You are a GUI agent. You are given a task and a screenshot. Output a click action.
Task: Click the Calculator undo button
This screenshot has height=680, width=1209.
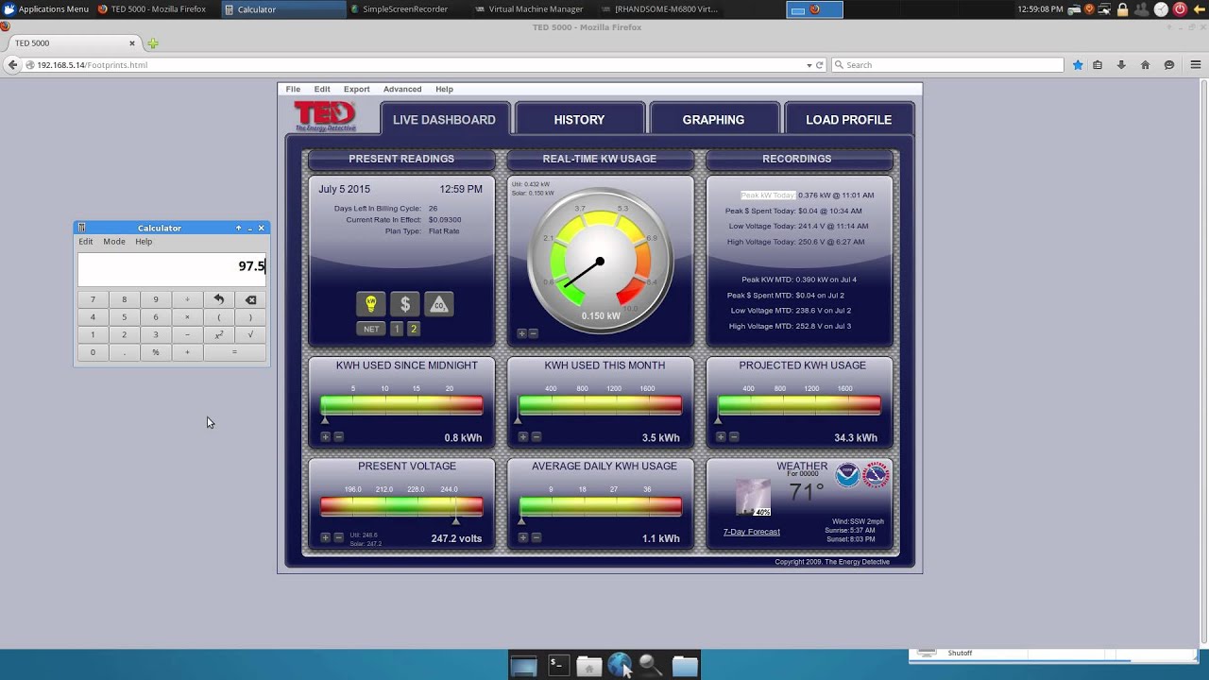click(x=218, y=299)
